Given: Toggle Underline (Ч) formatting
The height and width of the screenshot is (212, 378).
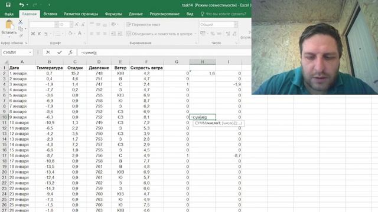Looking at the screenshot, I should coord(46,34).
